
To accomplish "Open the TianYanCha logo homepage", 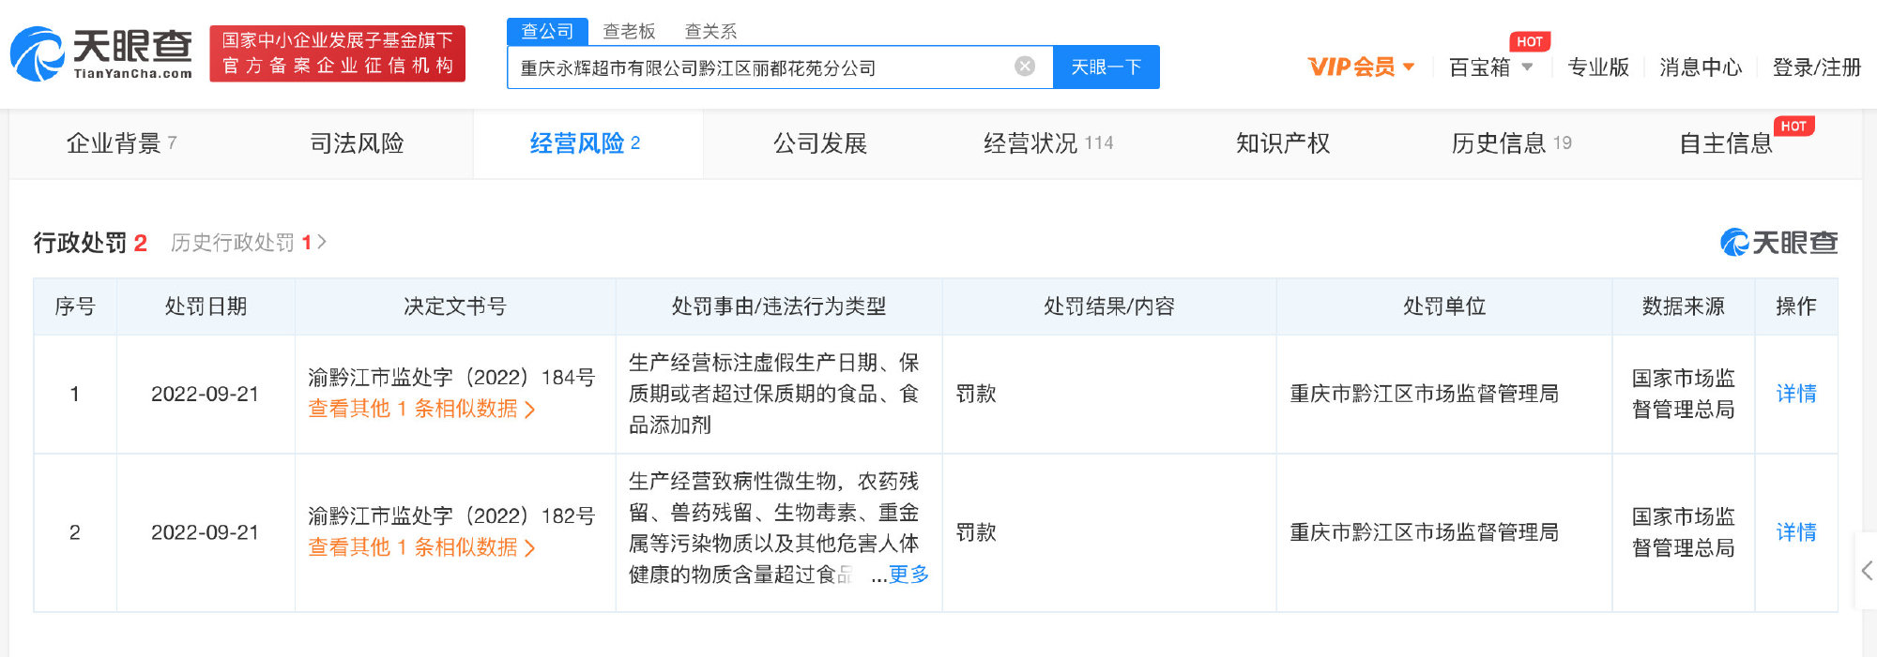I will tap(101, 53).
